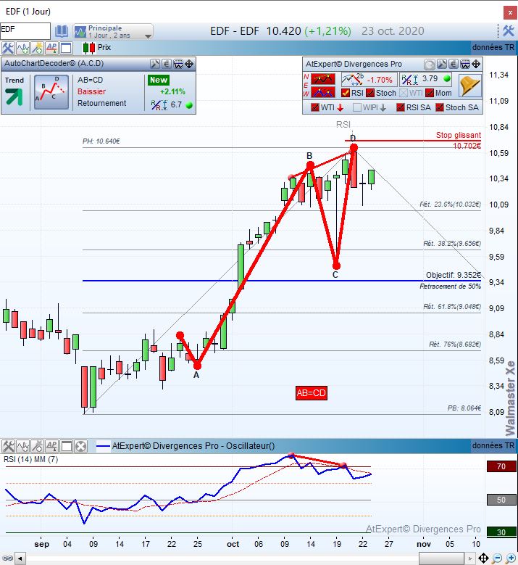The image size is (518, 565).
Task: Click données TR label on price panel
Action: 493,48
